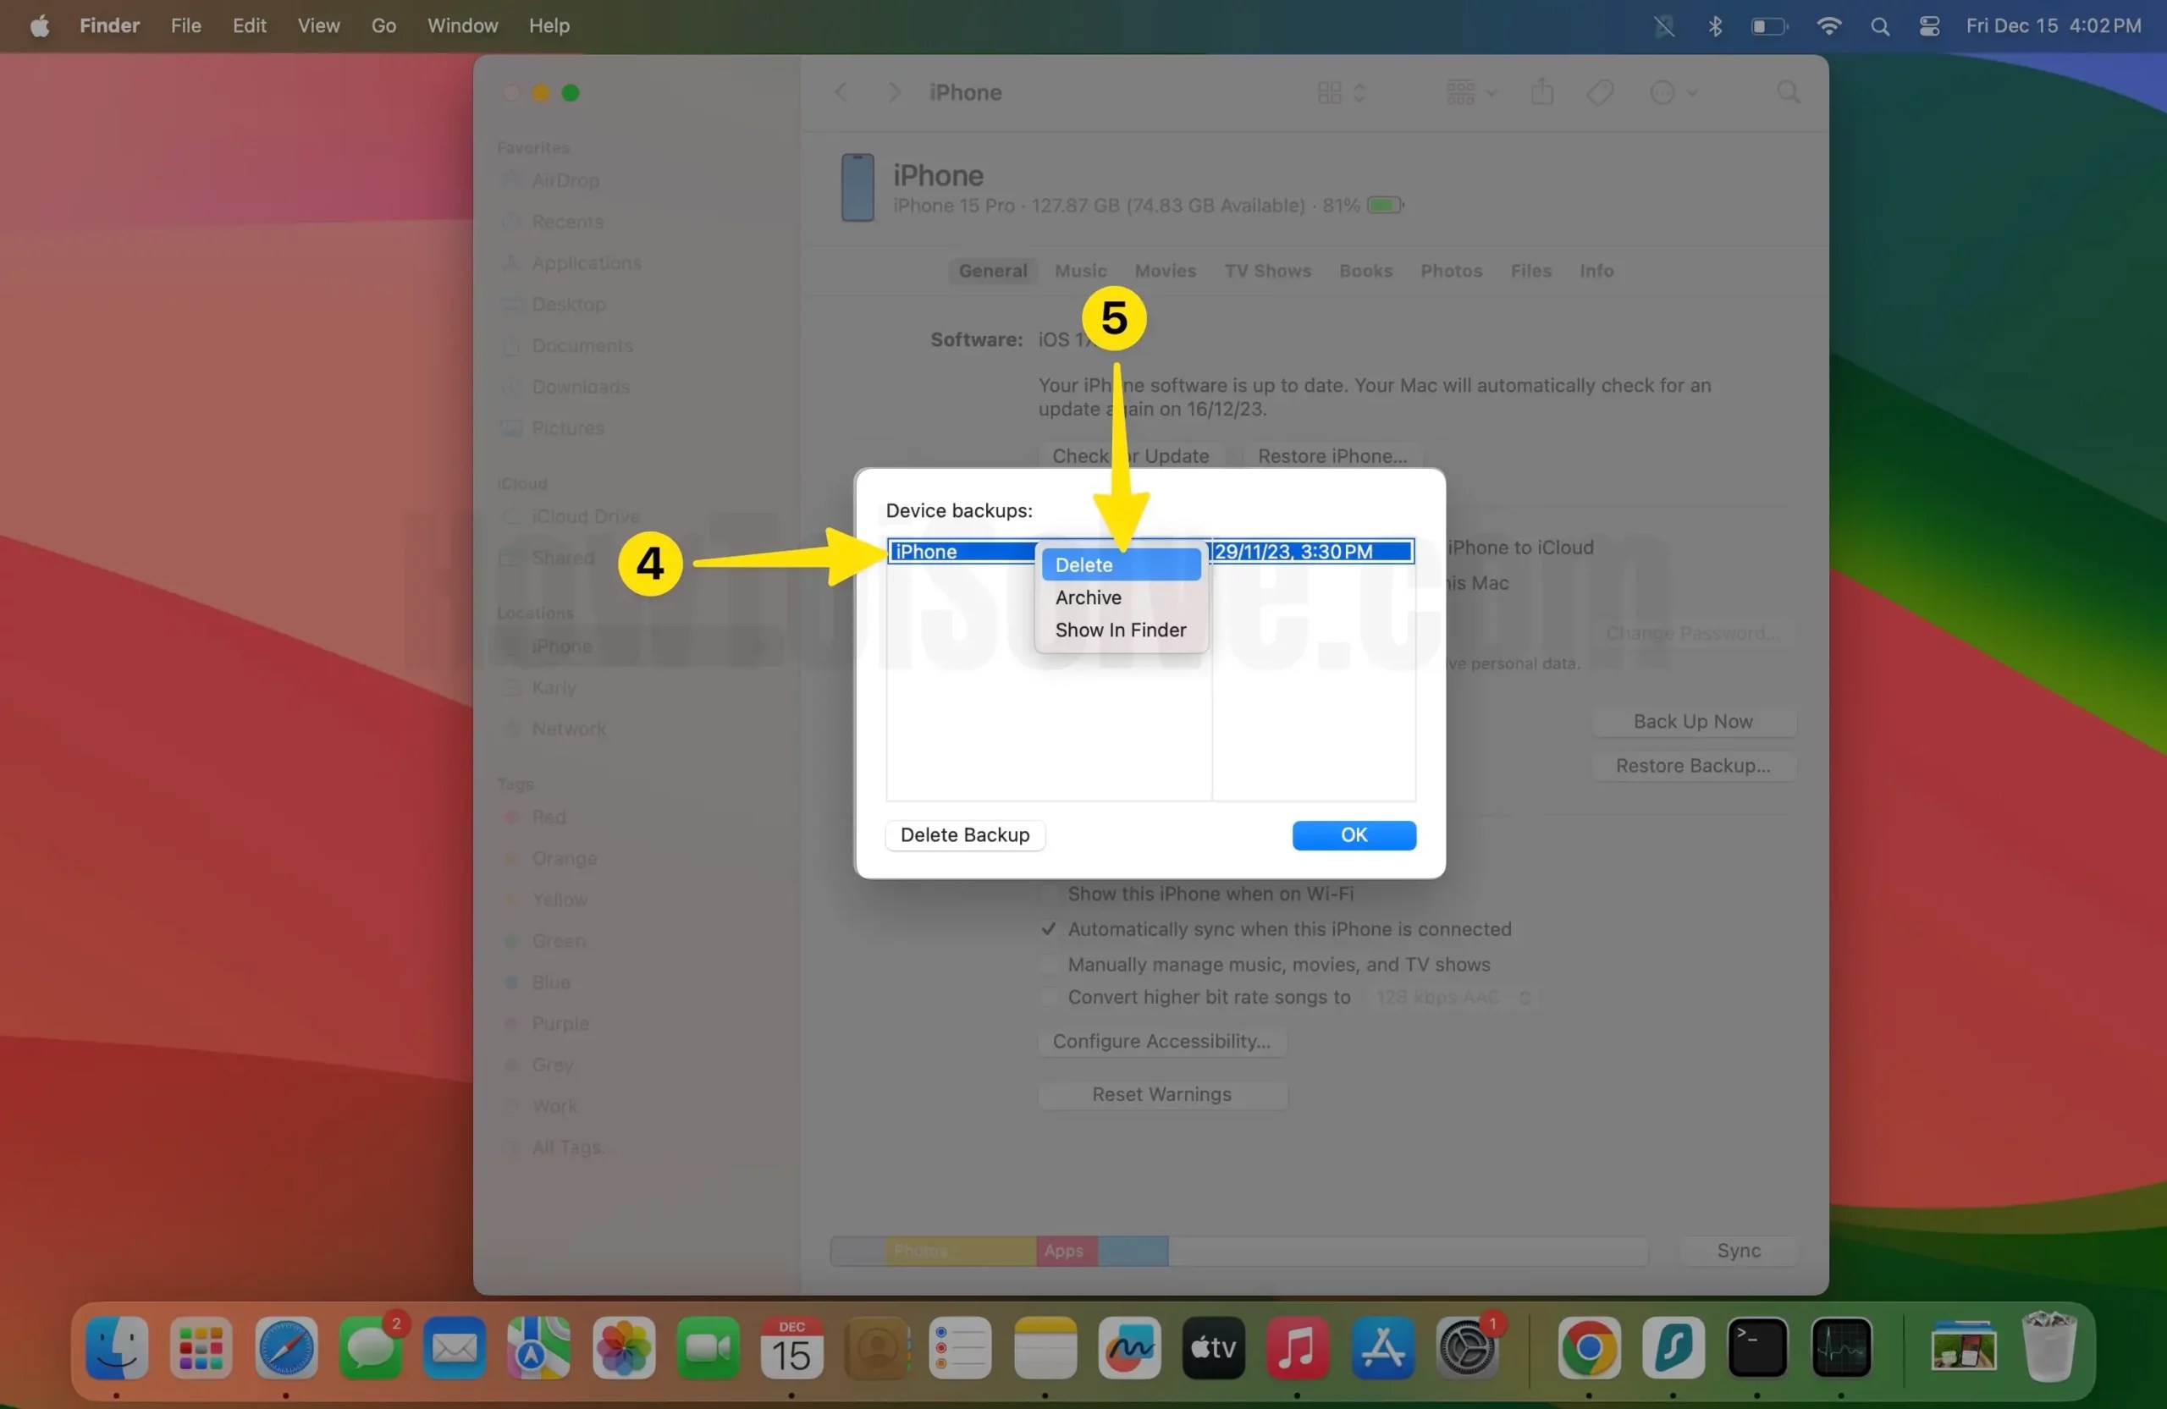Image resolution: width=2167 pixels, height=1409 pixels.
Task: Click the Apps segment of the storage usage bar
Action: pyautogui.click(x=1063, y=1251)
